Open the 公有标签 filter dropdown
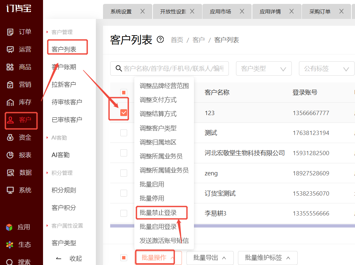The image size is (355, 265). pyautogui.click(x=326, y=68)
